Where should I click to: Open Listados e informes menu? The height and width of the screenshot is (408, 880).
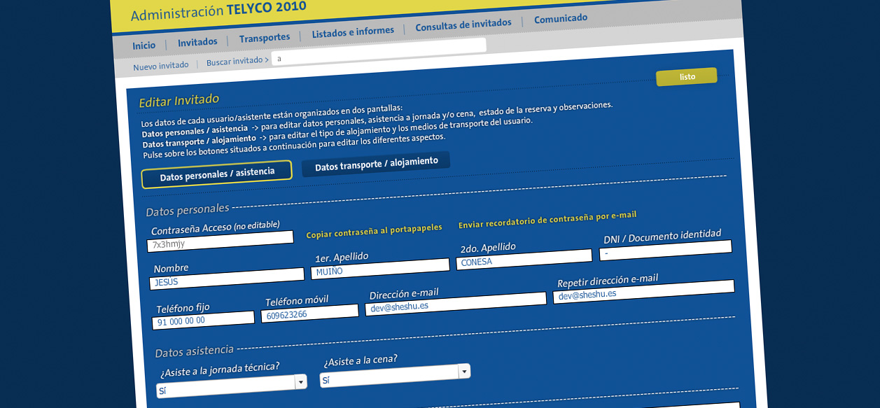353,31
